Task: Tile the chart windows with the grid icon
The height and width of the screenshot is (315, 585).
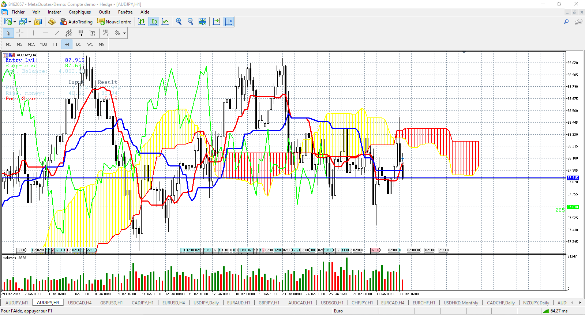Action: (x=202, y=22)
